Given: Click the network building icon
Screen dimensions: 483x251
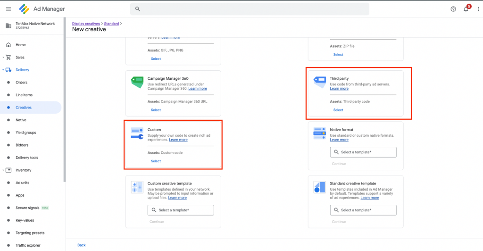Looking at the screenshot, I should pos(8,25).
